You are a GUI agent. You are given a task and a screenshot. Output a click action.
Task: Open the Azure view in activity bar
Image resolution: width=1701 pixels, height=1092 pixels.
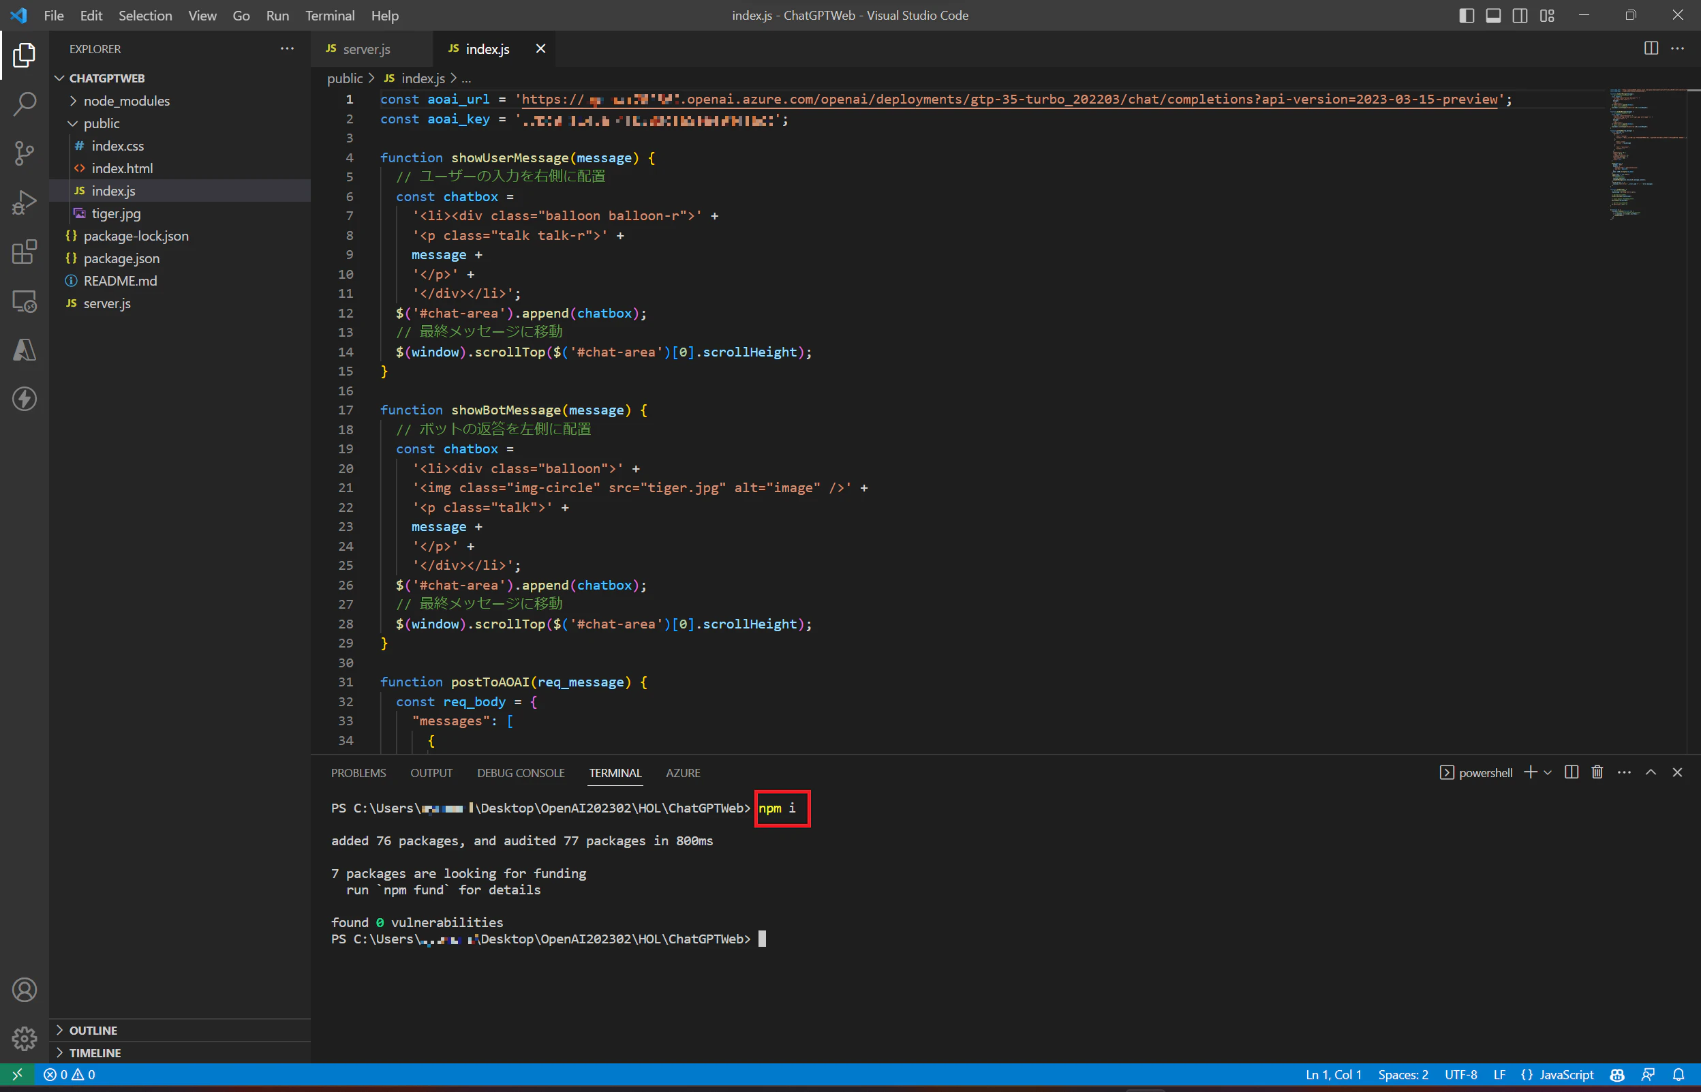(24, 350)
